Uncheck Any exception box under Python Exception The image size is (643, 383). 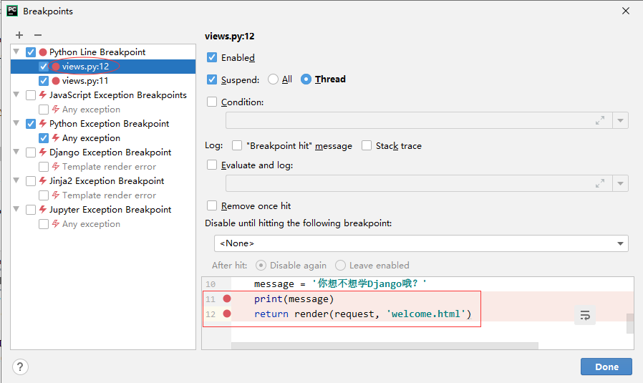44,138
